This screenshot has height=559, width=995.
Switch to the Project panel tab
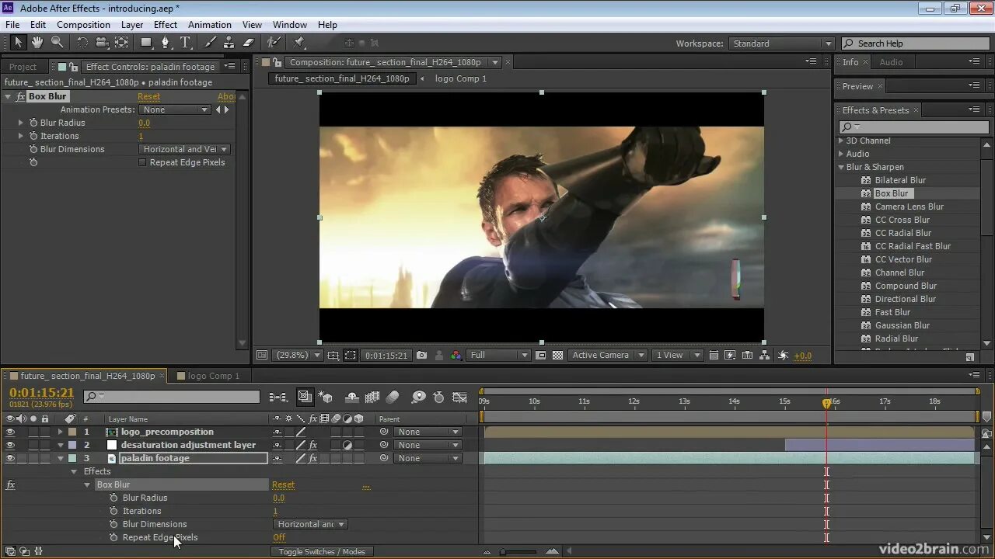(x=23, y=67)
